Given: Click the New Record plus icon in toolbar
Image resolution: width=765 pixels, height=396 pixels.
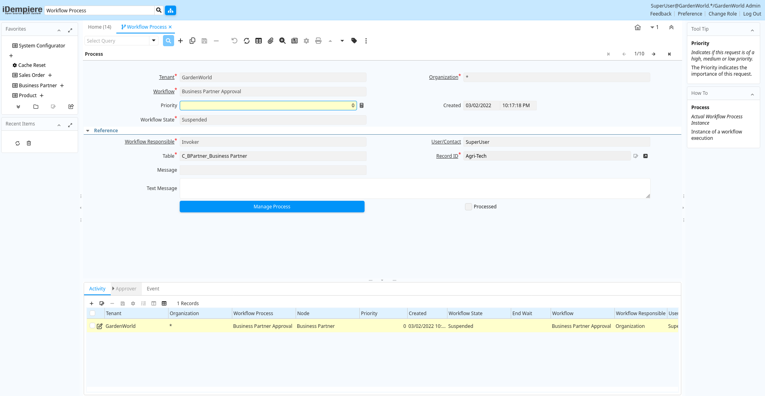Looking at the screenshot, I should (180, 41).
